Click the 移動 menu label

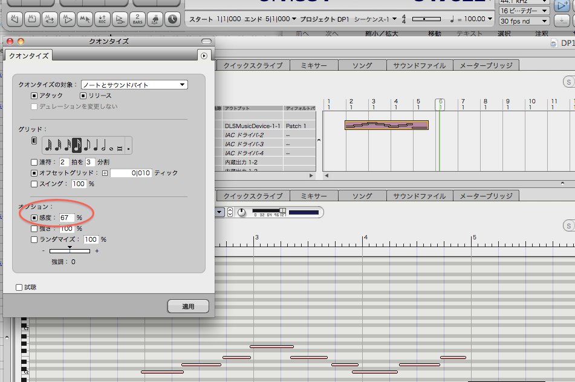[x=435, y=34]
